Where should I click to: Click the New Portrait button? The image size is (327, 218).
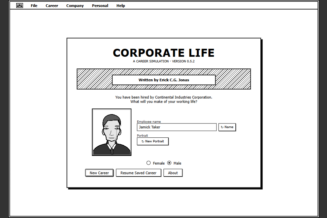[x=153, y=141]
